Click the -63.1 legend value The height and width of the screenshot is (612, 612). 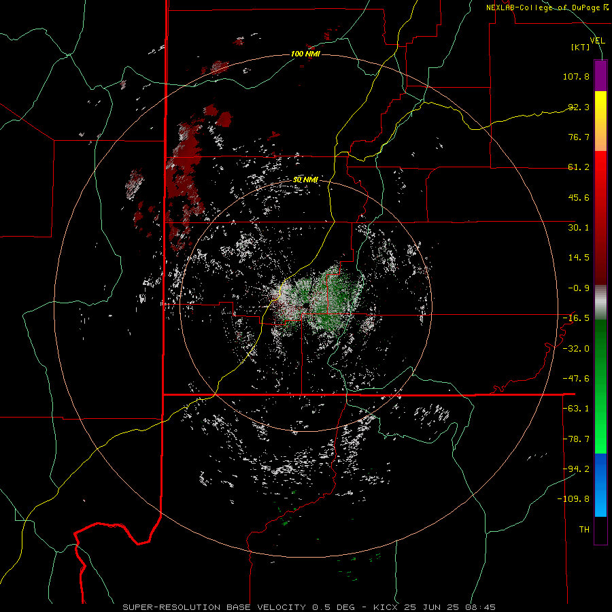tap(576, 409)
